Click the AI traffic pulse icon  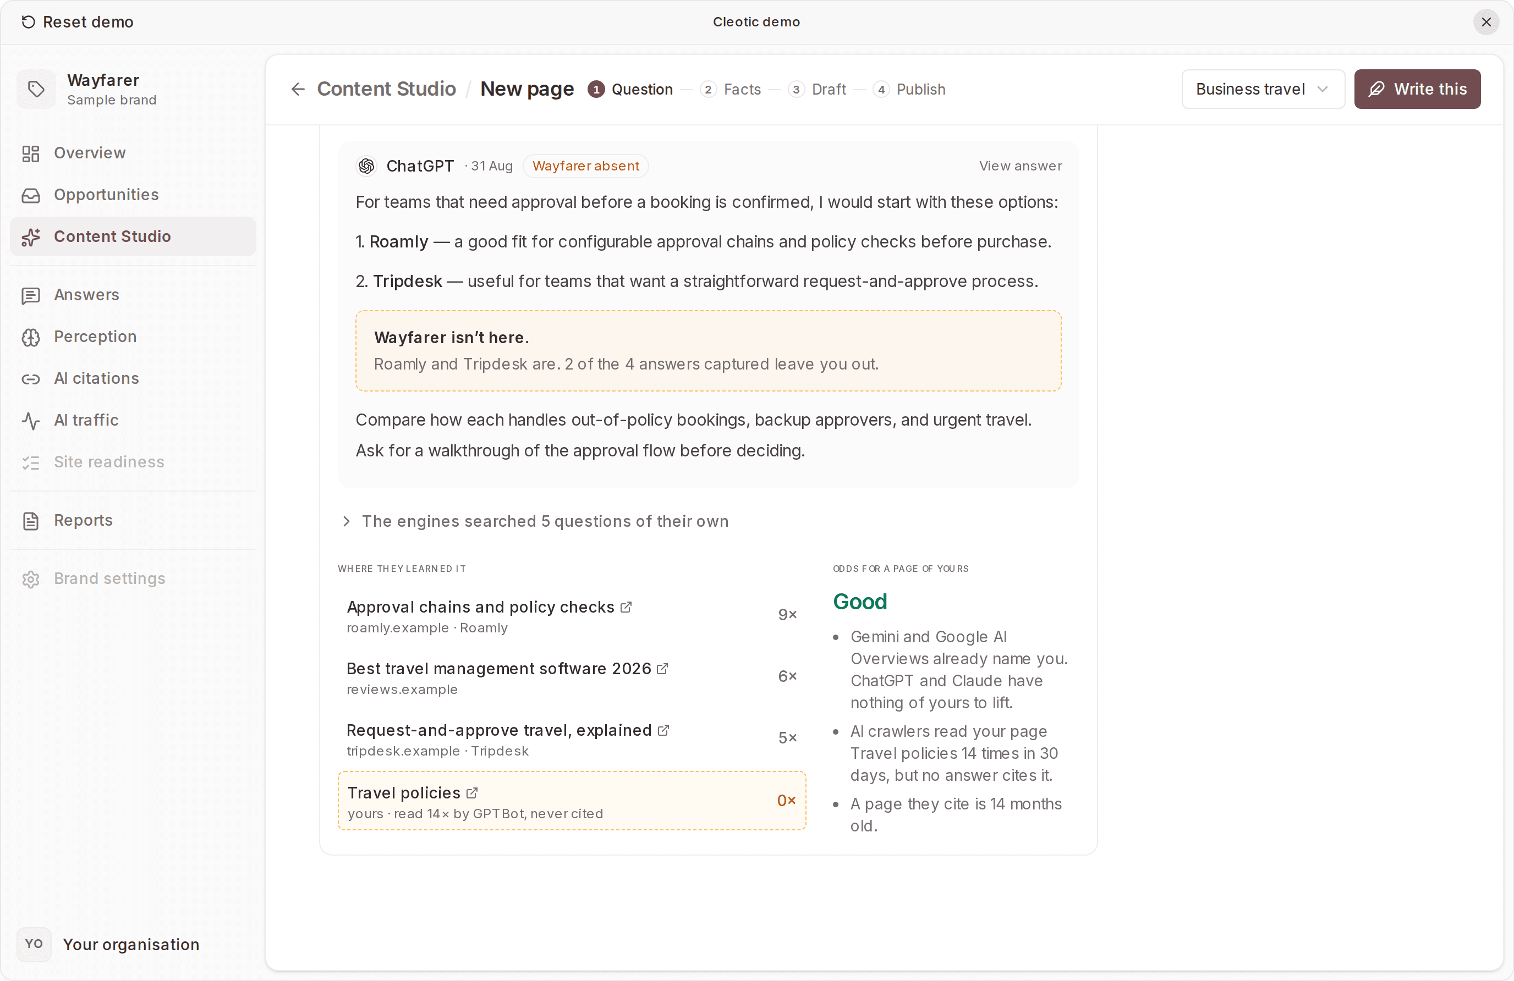(x=31, y=420)
